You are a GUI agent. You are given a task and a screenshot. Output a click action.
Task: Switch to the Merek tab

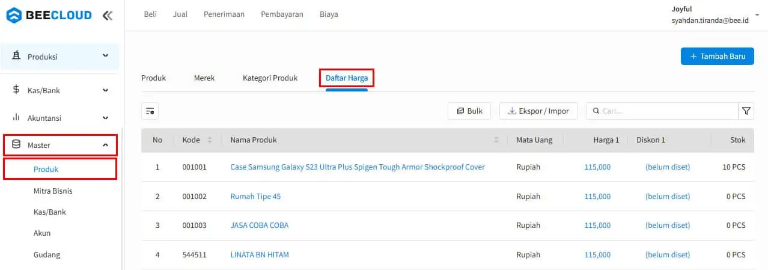click(x=204, y=78)
